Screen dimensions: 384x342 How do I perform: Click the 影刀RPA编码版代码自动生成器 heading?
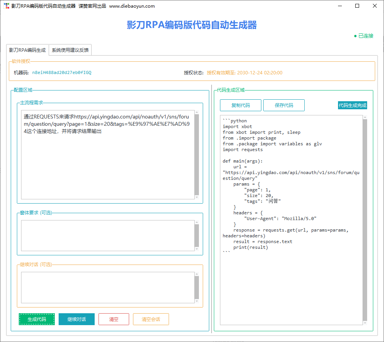tap(192, 25)
